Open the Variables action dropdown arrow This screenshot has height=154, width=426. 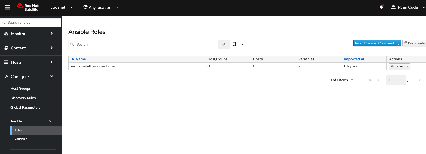[x=407, y=66]
